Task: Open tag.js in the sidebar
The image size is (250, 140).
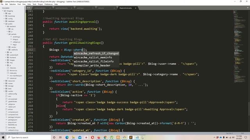Action: tap(14, 45)
